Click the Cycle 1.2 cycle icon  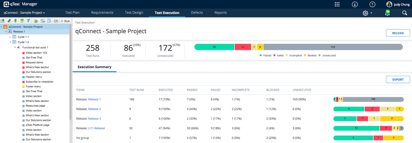click(14, 42)
